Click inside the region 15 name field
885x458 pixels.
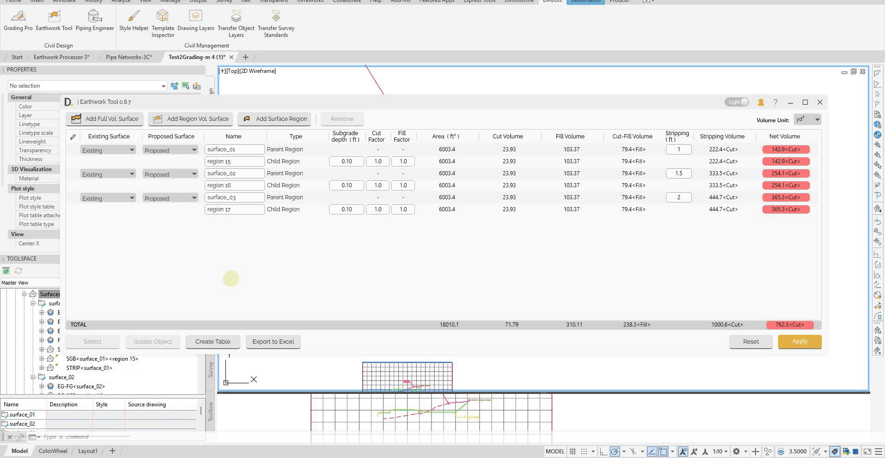[234, 161]
